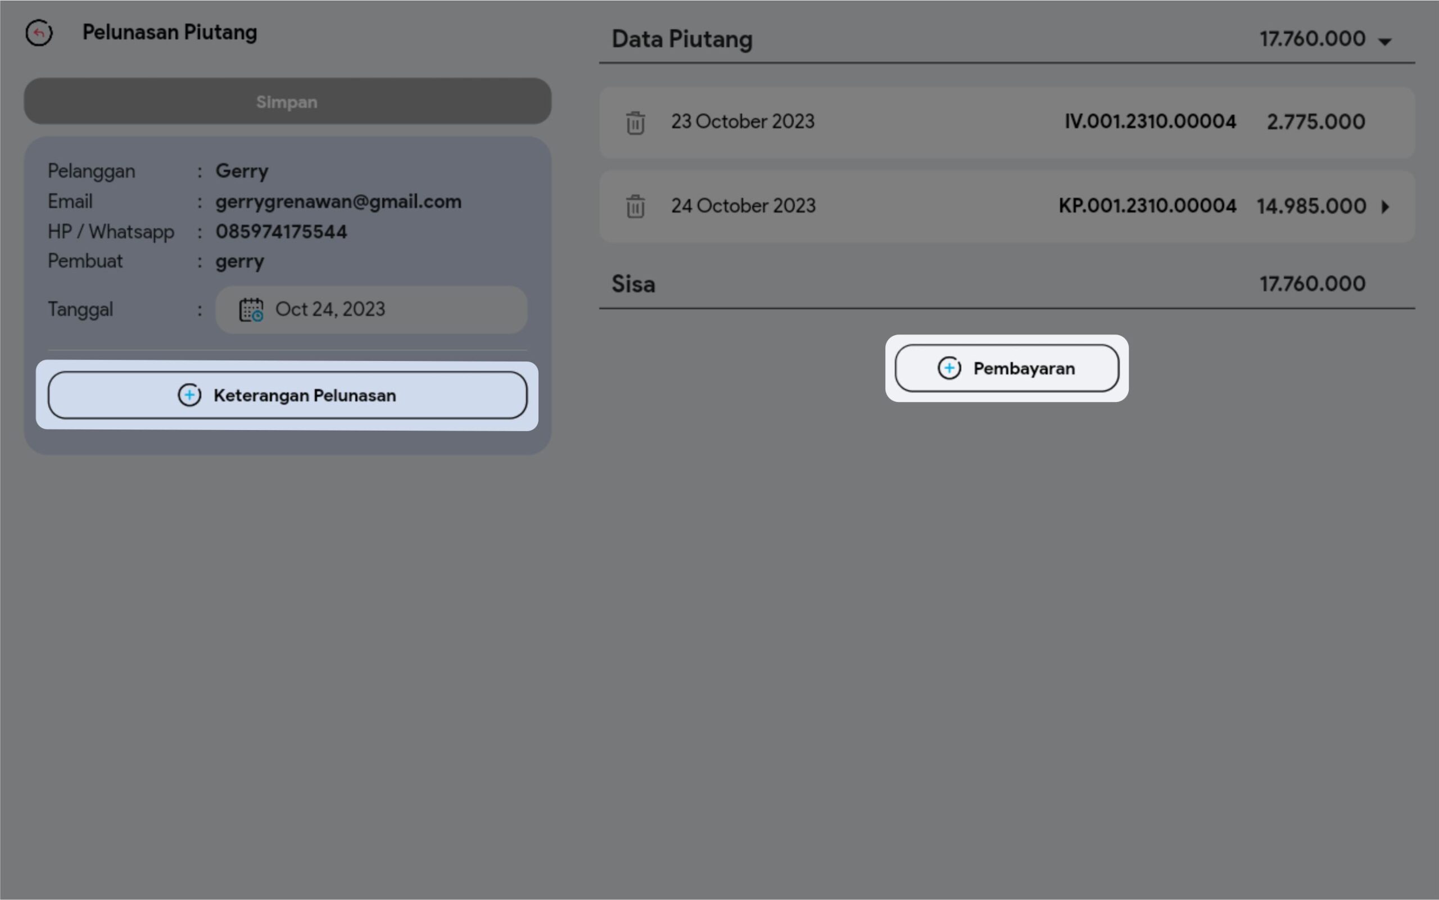The image size is (1439, 900).
Task: Expand the KP.001.2310.00004 row arrow
Action: (1386, 206)
